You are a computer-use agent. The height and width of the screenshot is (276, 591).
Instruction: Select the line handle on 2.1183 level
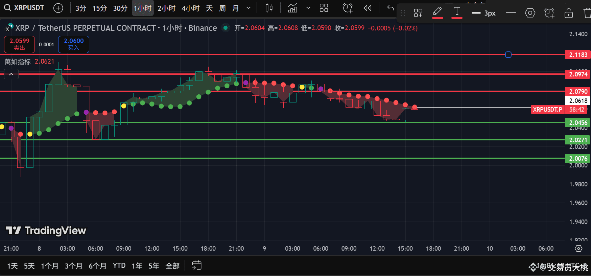pos(508,54)
